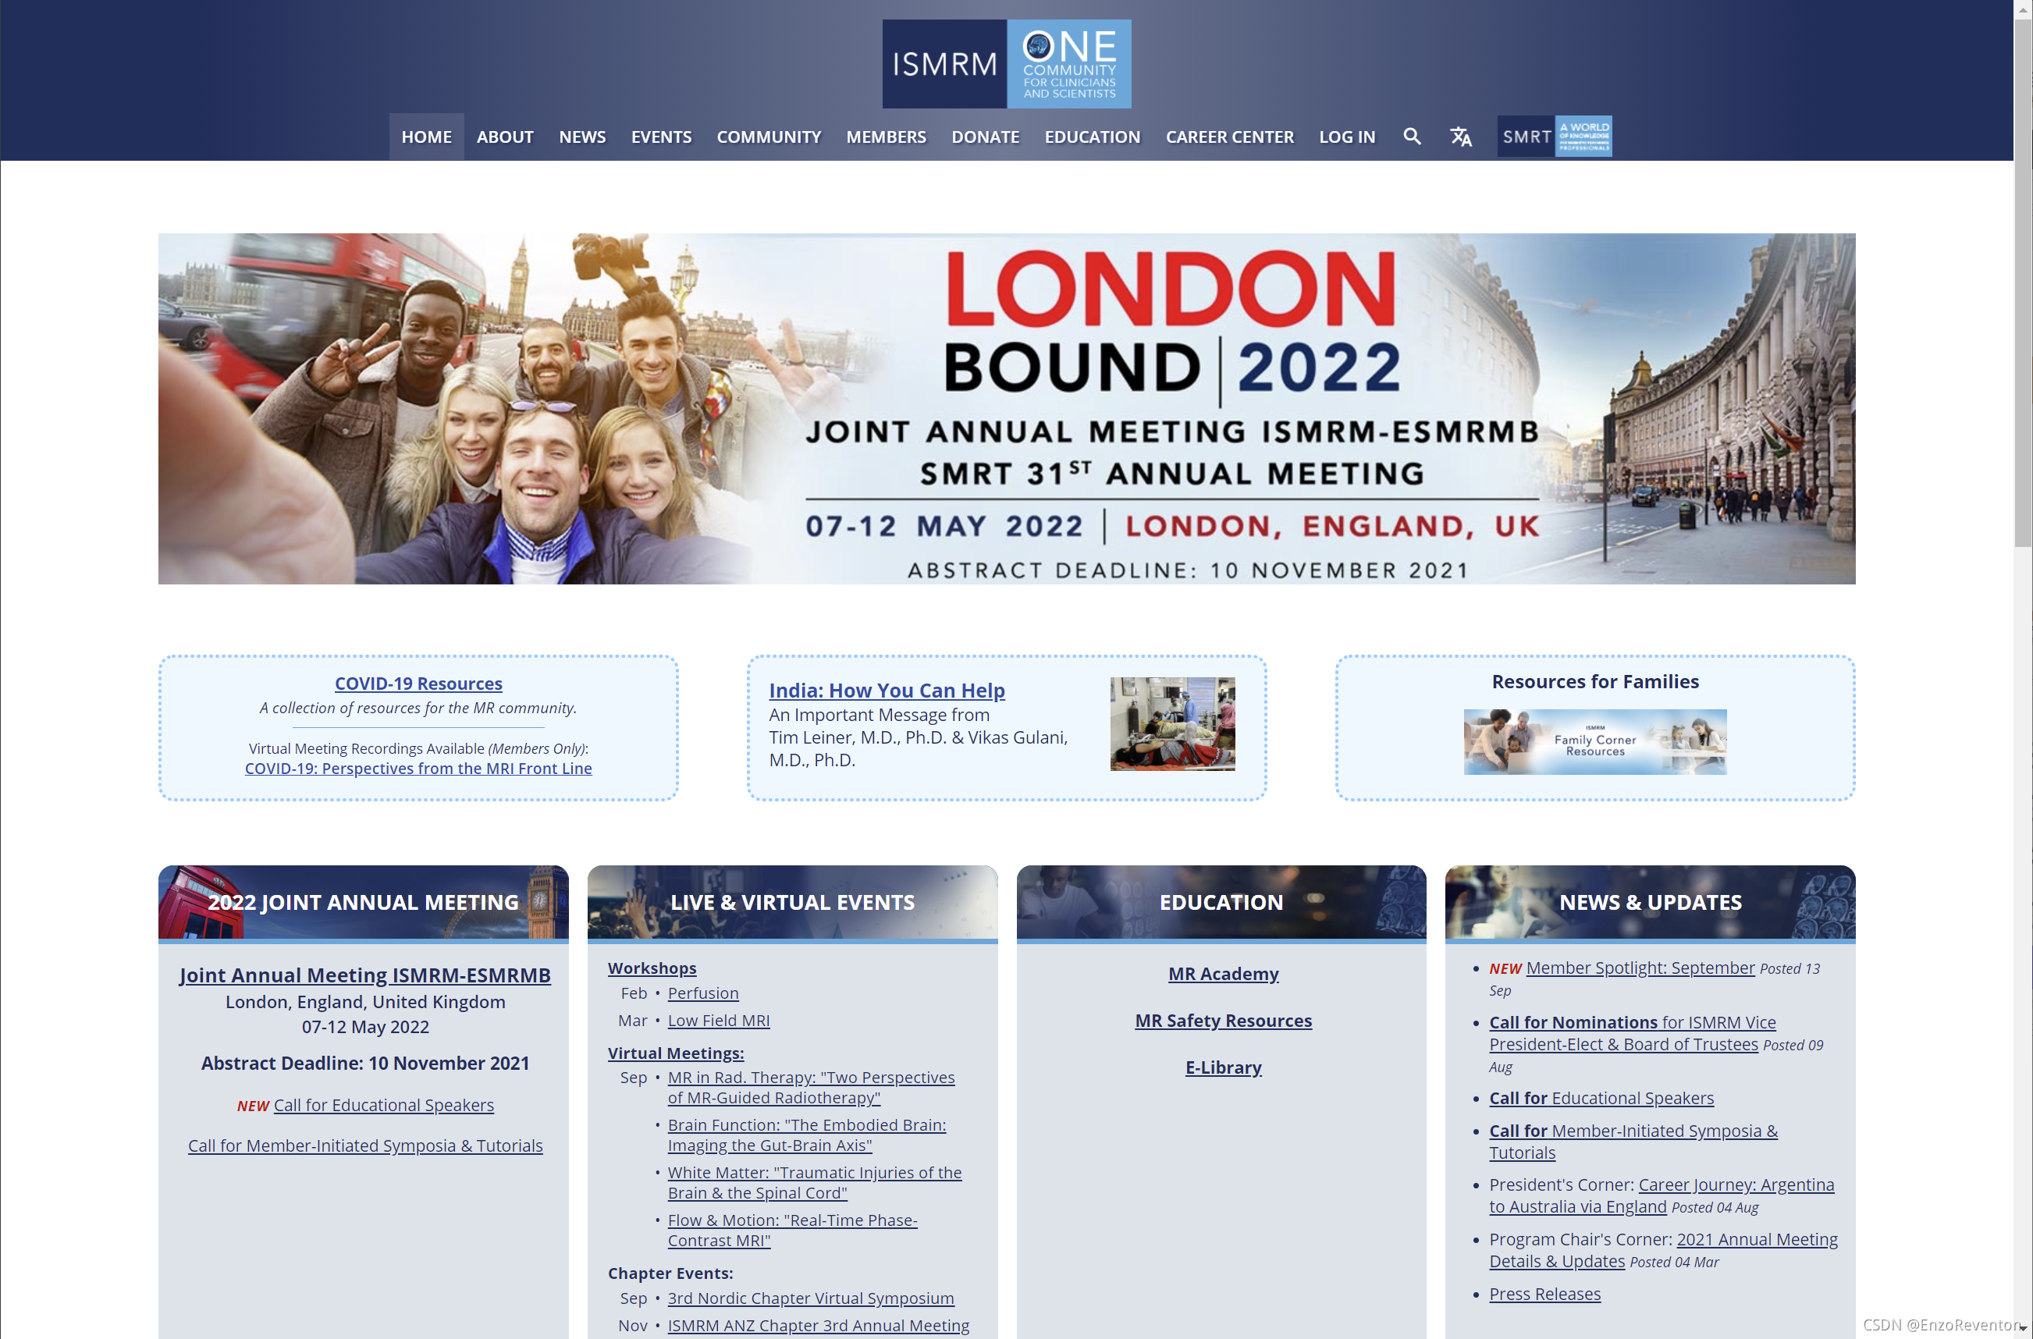Image resolution: width=2033 pixels, height=1339 pixels.
Task: Open the COVID-19 Resources link
Action: click(418, 684)
